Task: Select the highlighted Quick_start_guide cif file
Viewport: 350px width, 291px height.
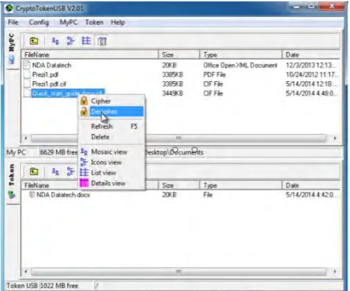Action: [x=68, y=94]
